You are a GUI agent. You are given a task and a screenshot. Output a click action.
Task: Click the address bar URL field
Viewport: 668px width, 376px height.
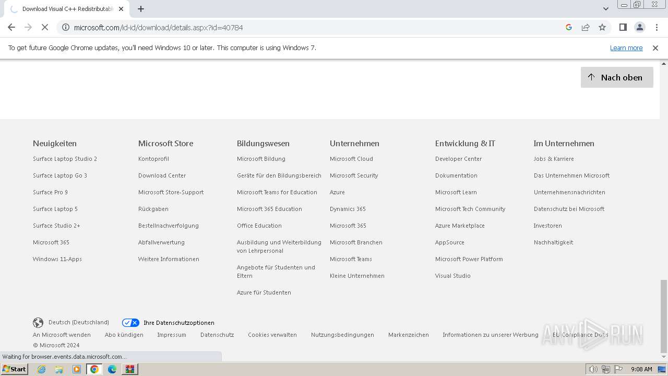tap(313, 27)
